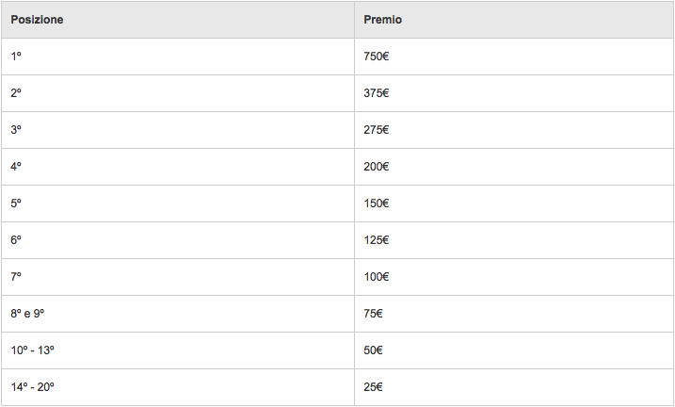Select the 5° position cell
The image size is (675, 407).
[177, 203]
